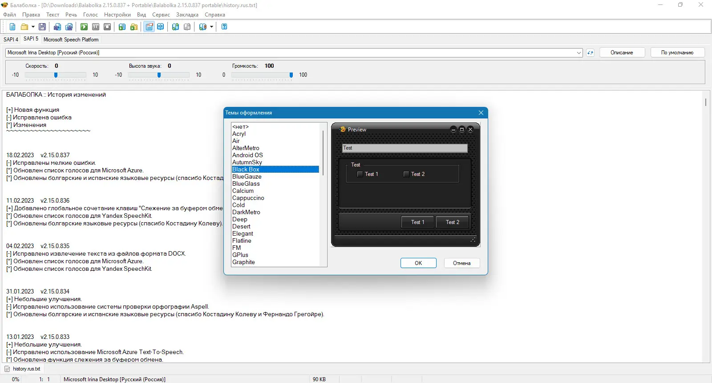This screenshot has height=383, width=712.
Task: Click the Save Audio File toolbar icon
Action: pyautogui.click(x=57, y=27)
